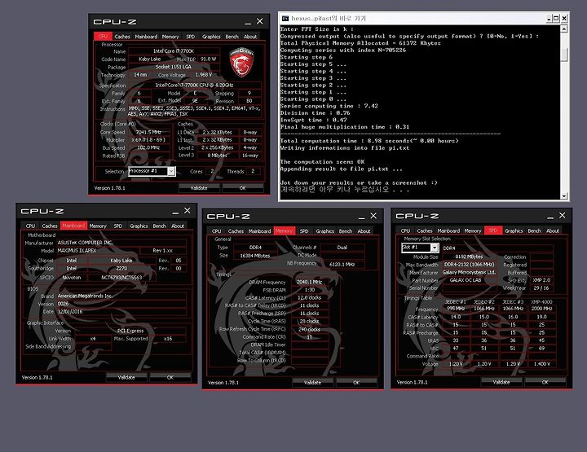Image resolution: width=587 pixels, height=452 pixels.
Task: Open CPU tab in SPD window
Action: 405,230
